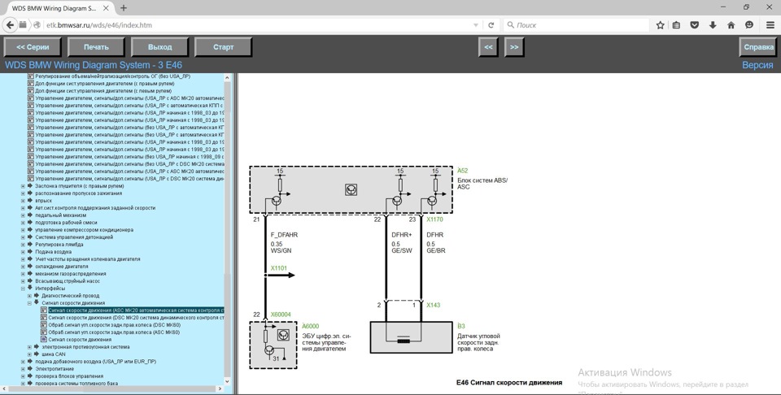
Task: Bookmark this page with the star icon
Action: [x=661, y=25]
